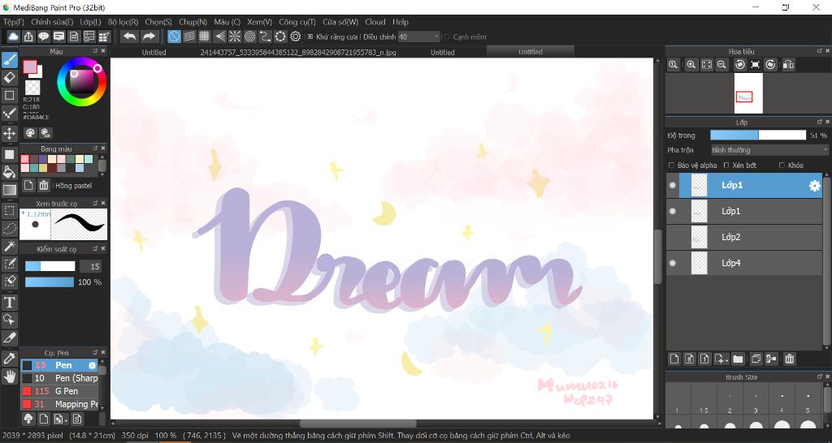Switch to the jpg file tab

298,53
